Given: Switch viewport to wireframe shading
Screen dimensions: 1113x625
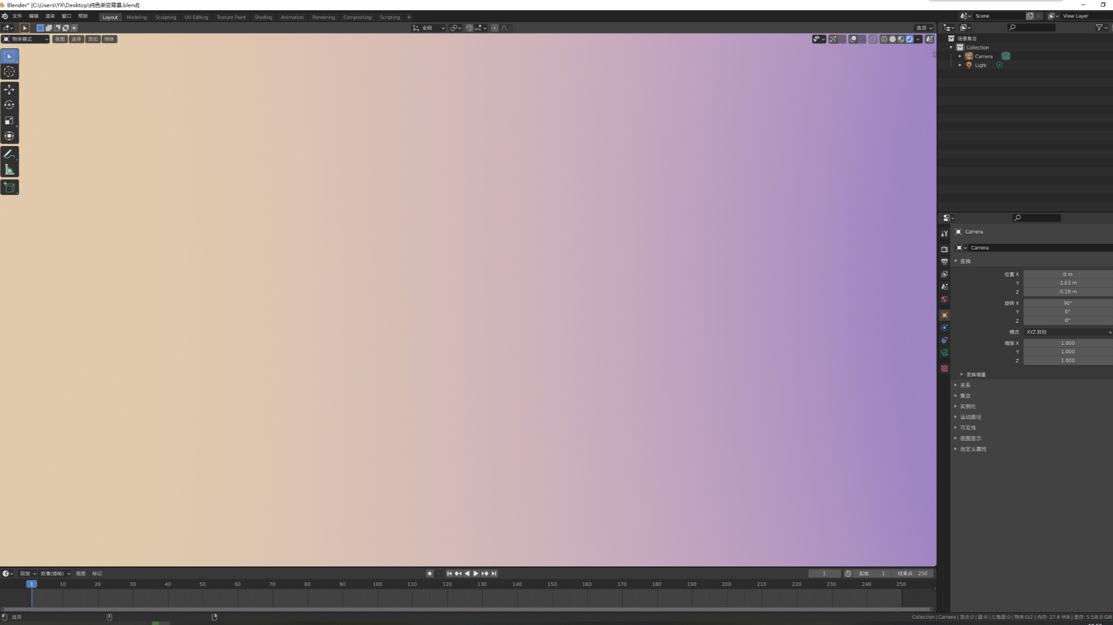Looking at the screenshot, I should 884,39.
